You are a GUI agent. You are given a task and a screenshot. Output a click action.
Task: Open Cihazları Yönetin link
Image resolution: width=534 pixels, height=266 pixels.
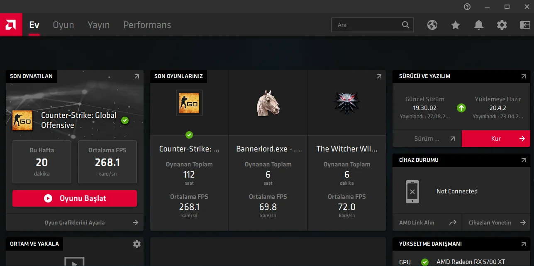pos(496,222)
